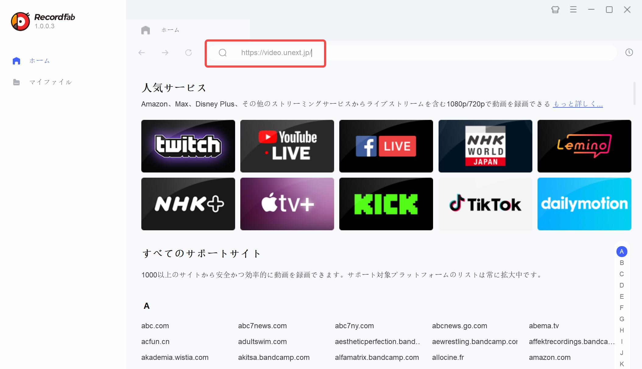Jump to letter H in index

tap(622, 330)
